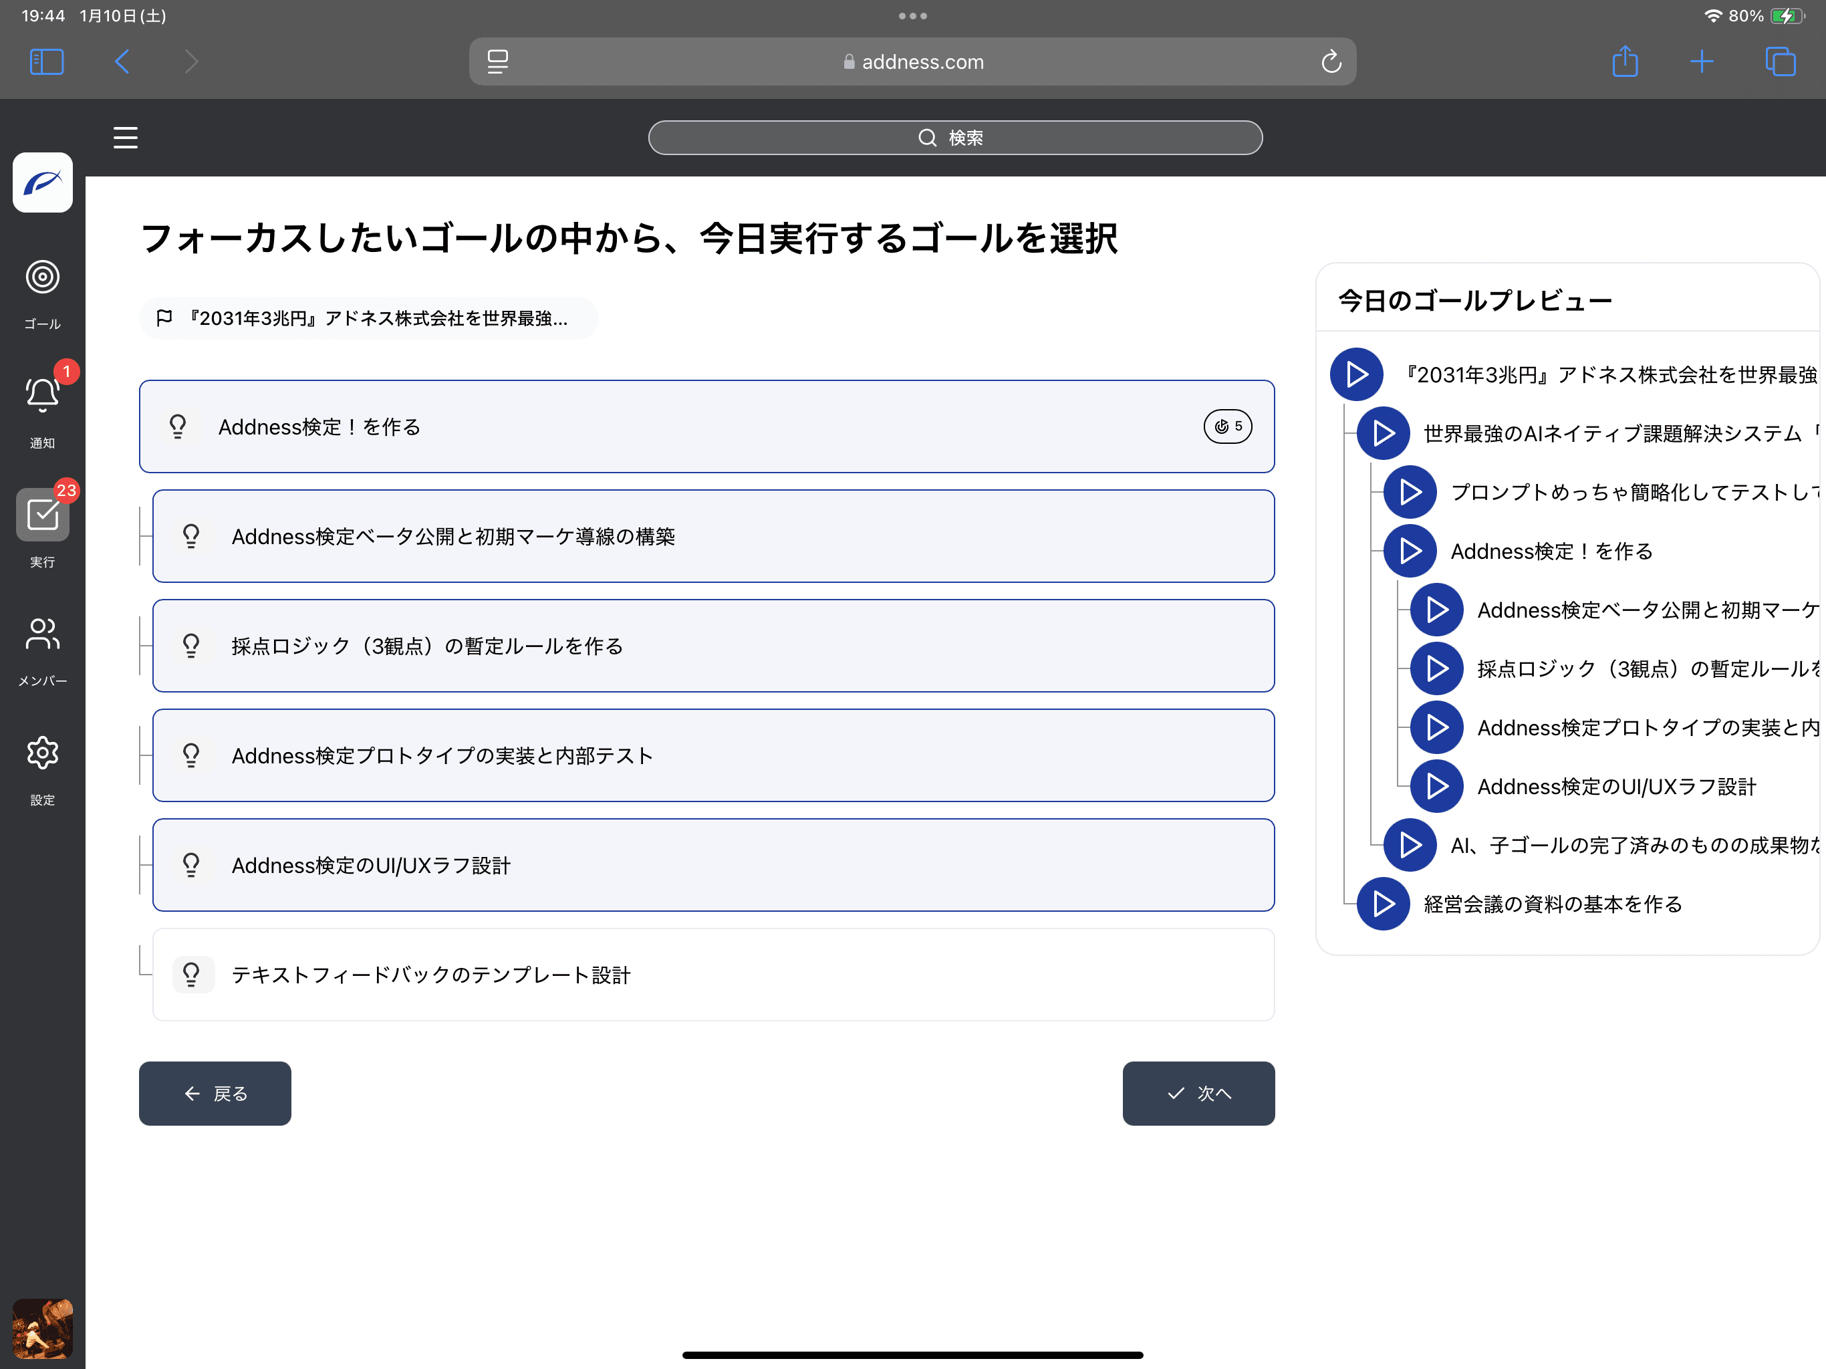Open the ゴール target icon in sidebar
Image resolution: width=1826 pixels, height=1369 pixels.
[x=42, y=277]
